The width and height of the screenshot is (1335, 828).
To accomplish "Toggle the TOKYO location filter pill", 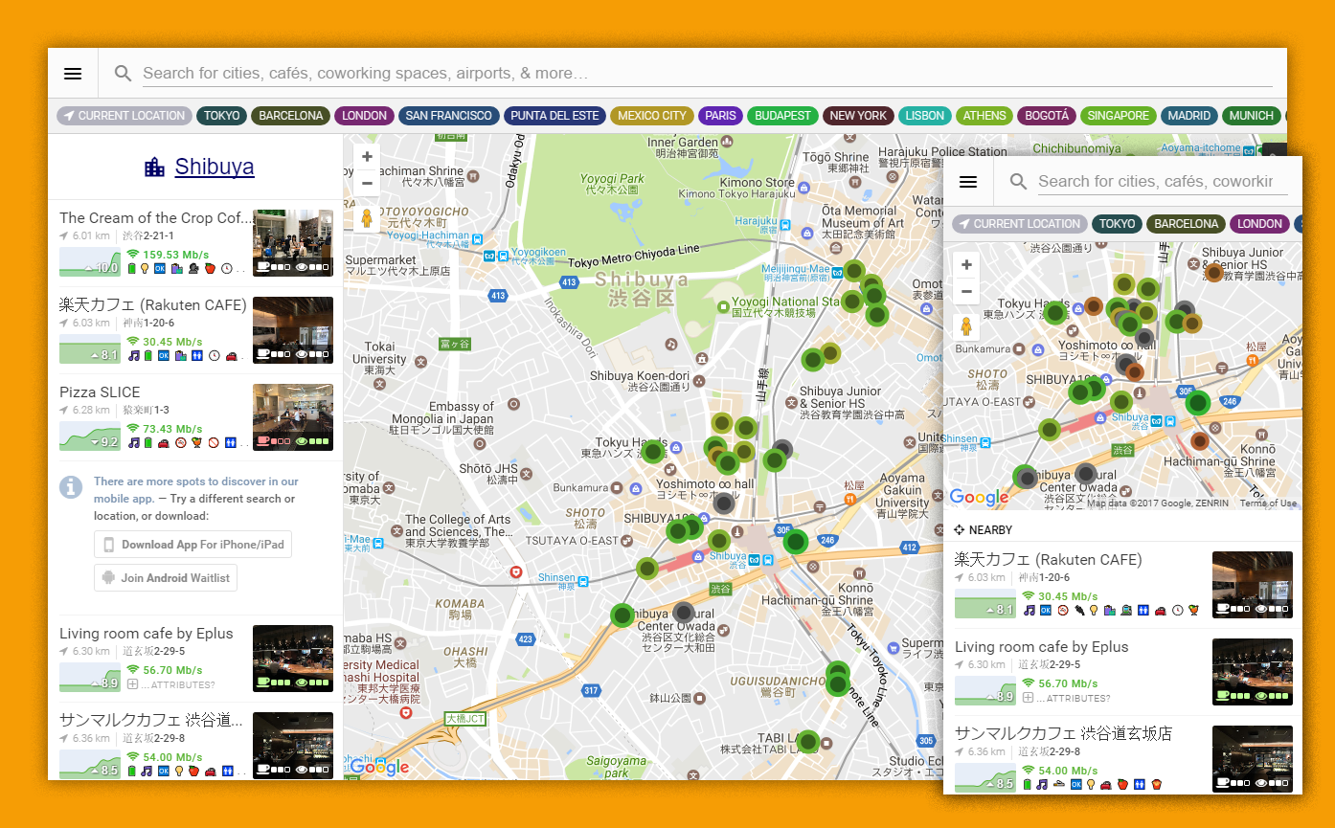I will tap(221, 115).
